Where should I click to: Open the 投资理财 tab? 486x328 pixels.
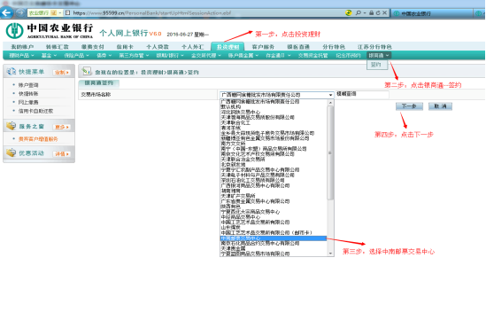[228, 47]
